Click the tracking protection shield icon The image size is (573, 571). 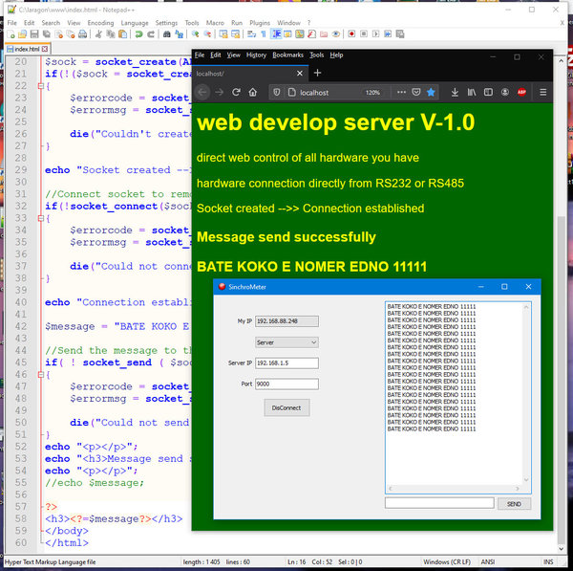click(277, 92)
